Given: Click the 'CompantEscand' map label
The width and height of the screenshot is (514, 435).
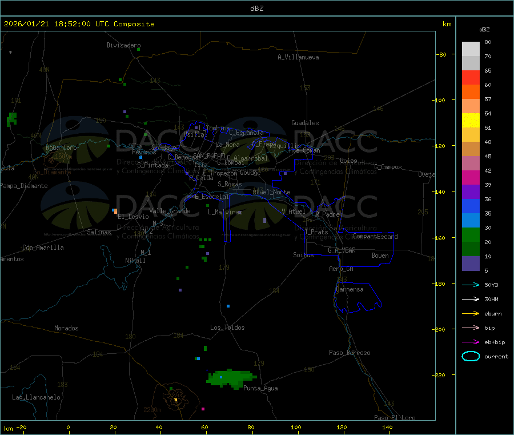Looking at the screenshot, I should click(375, 236).
